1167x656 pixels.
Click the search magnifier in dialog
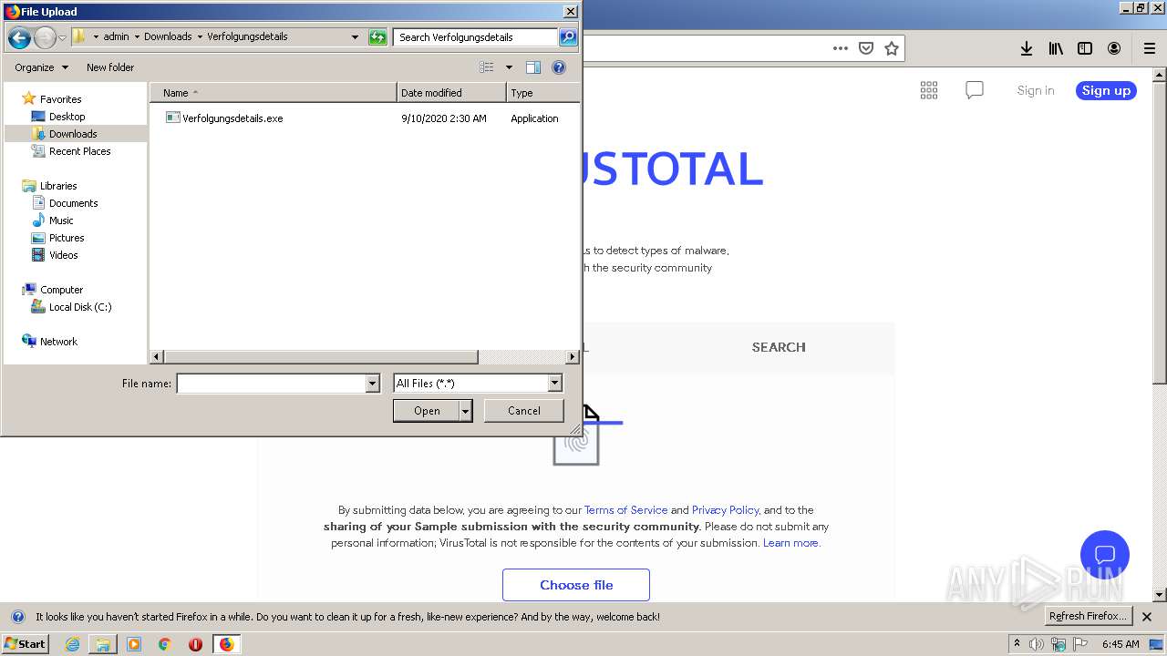pos(568,37)
